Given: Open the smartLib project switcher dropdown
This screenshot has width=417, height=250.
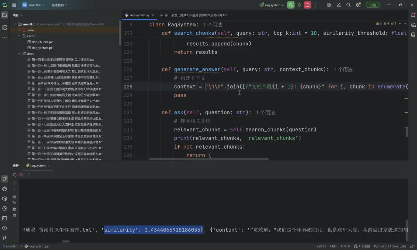Looking at the screenshot, I should click(x=34, y=5).
